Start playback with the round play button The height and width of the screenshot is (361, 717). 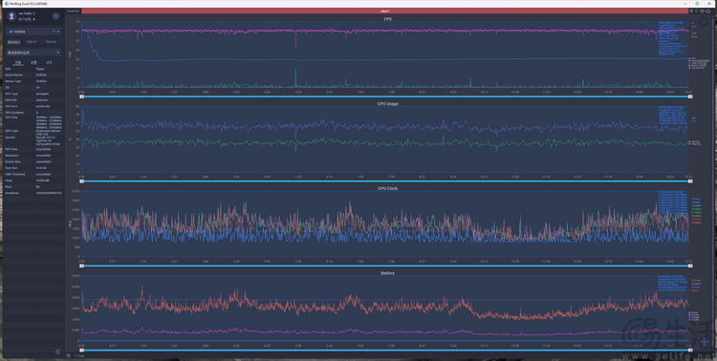click(x=704, y=22)
